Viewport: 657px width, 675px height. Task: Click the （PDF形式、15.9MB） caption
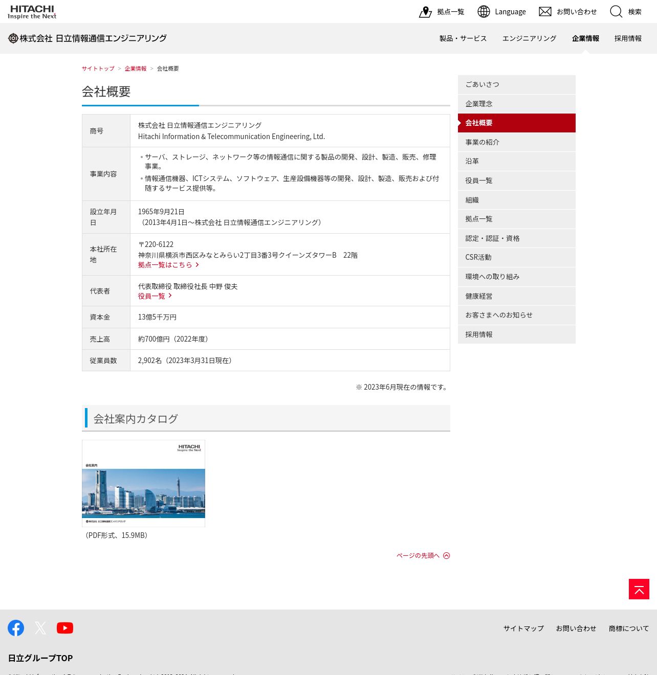(x=117, y=535)
